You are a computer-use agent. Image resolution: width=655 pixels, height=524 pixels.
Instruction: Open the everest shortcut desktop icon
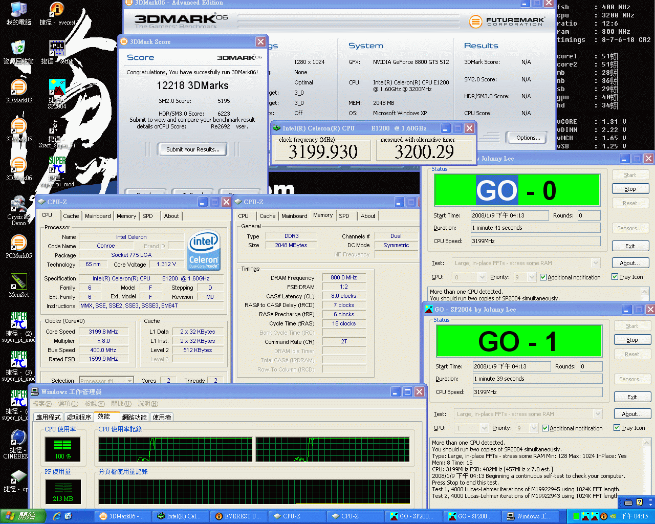pos(57,13)
